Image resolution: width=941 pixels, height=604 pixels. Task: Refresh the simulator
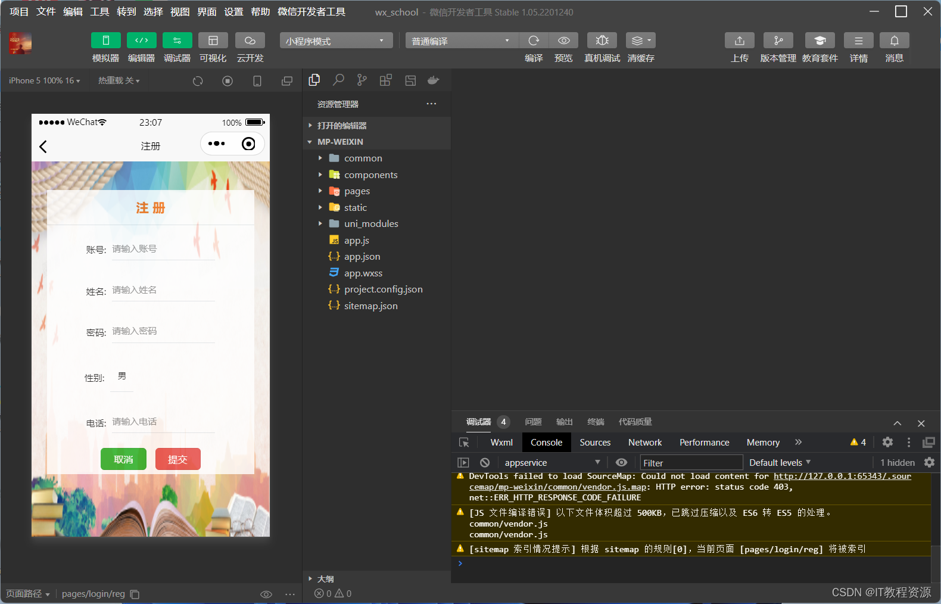click(x=198, y=81)
